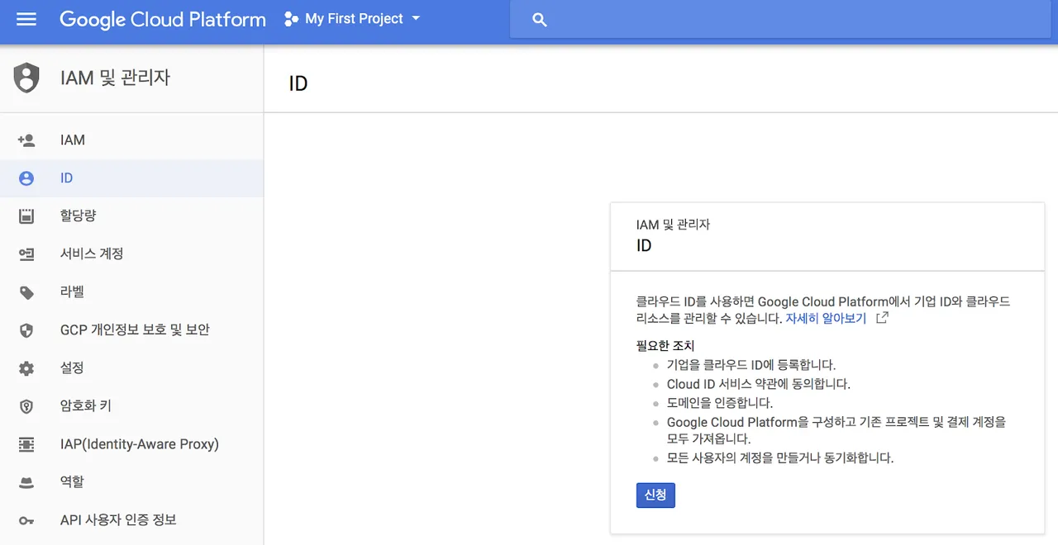Open the IAM sidebar item
1058x545 pixels.
131,140
